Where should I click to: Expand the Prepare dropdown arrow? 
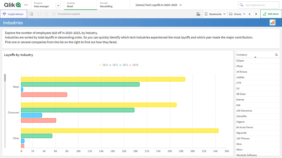[x=58, y=5]
